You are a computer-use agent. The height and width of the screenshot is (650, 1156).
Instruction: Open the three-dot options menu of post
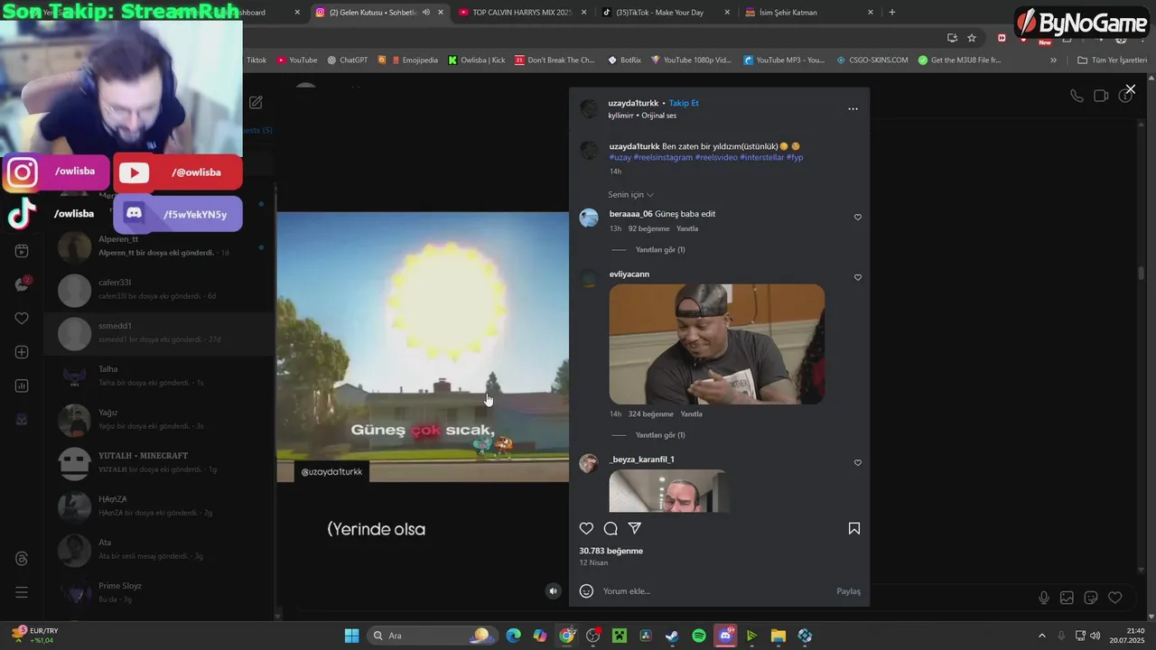coord(853,108)
